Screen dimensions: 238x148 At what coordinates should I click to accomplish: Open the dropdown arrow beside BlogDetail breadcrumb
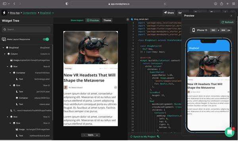[x=53, y=13]
